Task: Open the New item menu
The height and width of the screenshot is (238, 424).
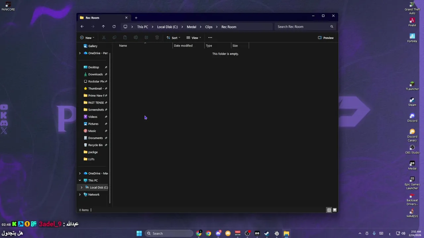Action: pos(87,38)
